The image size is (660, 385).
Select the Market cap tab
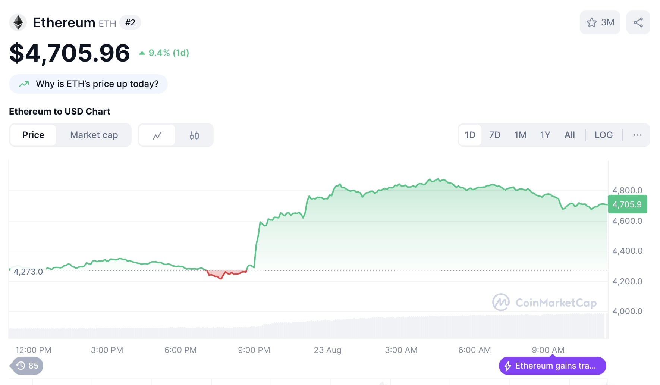pyautogui.click(x=94, y=135)
